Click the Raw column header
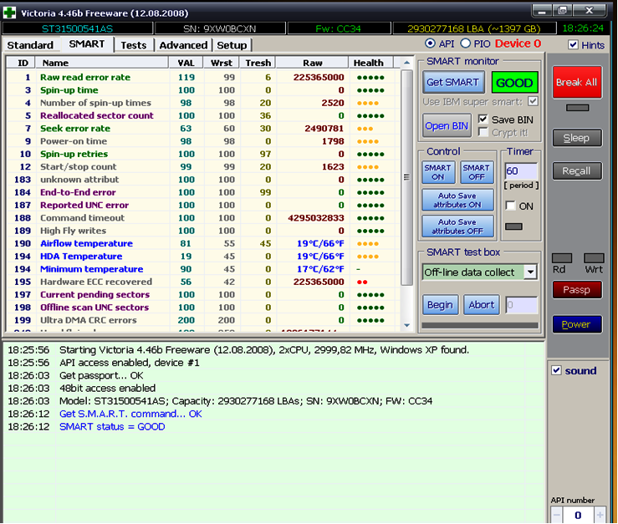 (x=313, y=63)
